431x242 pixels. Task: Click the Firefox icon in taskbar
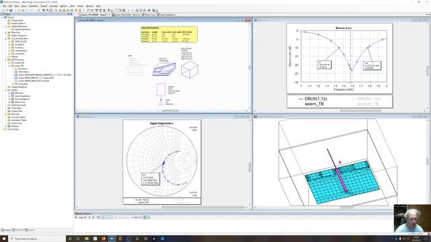pos(104,239)
